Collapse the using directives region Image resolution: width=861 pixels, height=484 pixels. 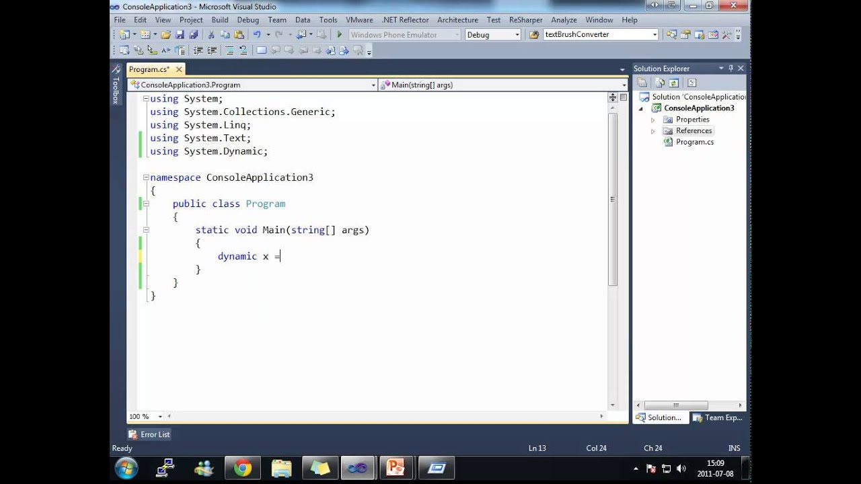(x=145, y=99)
